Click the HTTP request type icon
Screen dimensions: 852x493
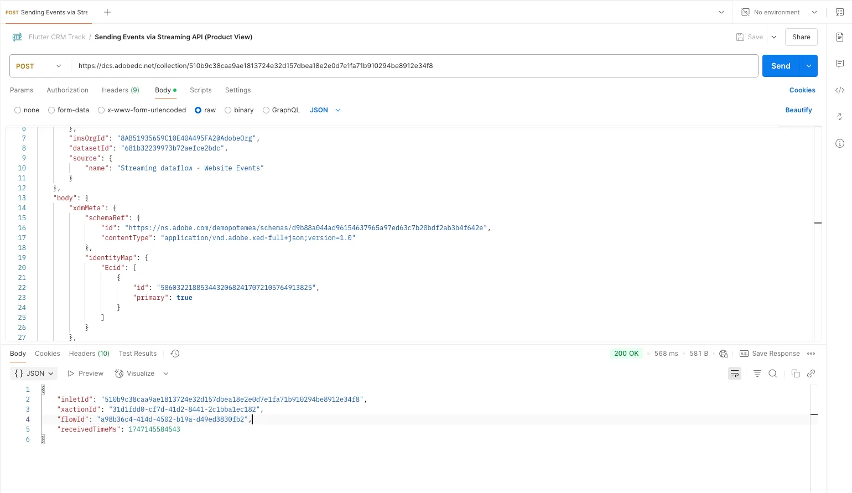pos(17,37)
